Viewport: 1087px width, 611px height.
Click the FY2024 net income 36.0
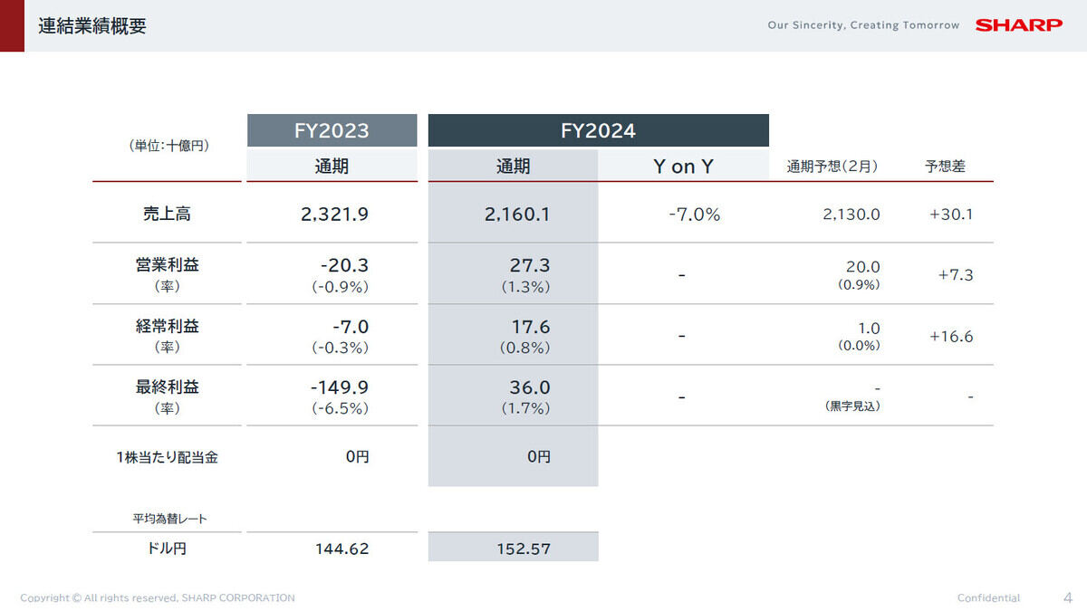click(x=530, y=387)
